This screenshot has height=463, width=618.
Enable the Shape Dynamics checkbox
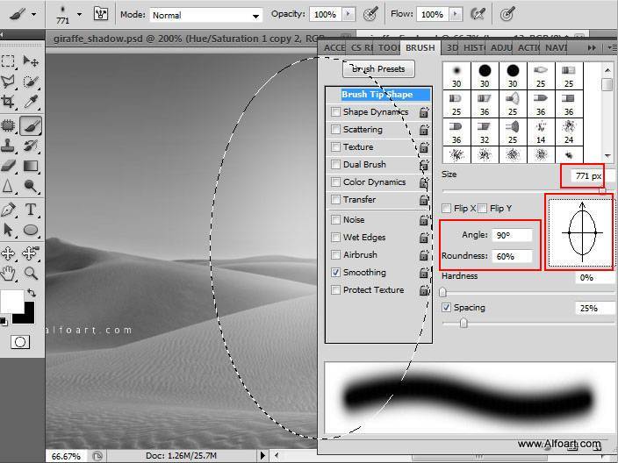(335, 112)
